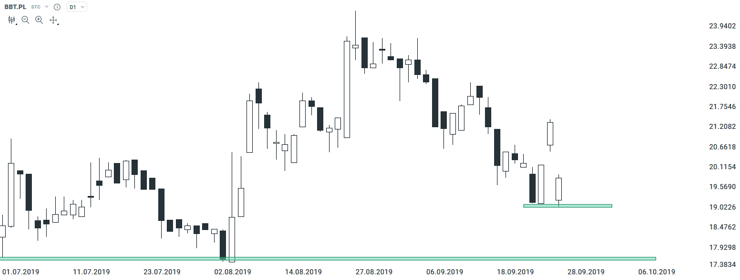
Task: Click the 02.08.2019 date label
Action: 233,272
